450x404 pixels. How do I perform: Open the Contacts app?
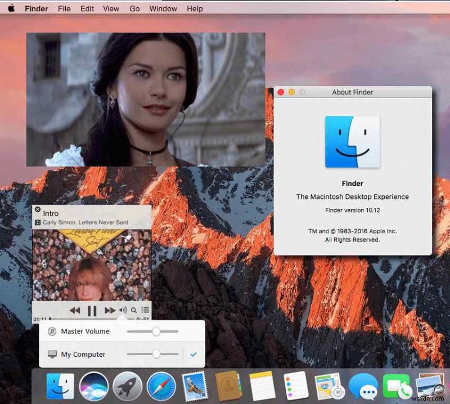click(227, 388)
